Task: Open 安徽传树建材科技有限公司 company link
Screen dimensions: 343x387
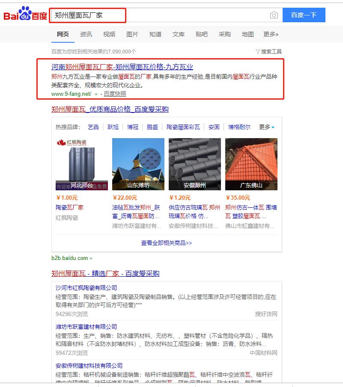Action: (89, 366)
